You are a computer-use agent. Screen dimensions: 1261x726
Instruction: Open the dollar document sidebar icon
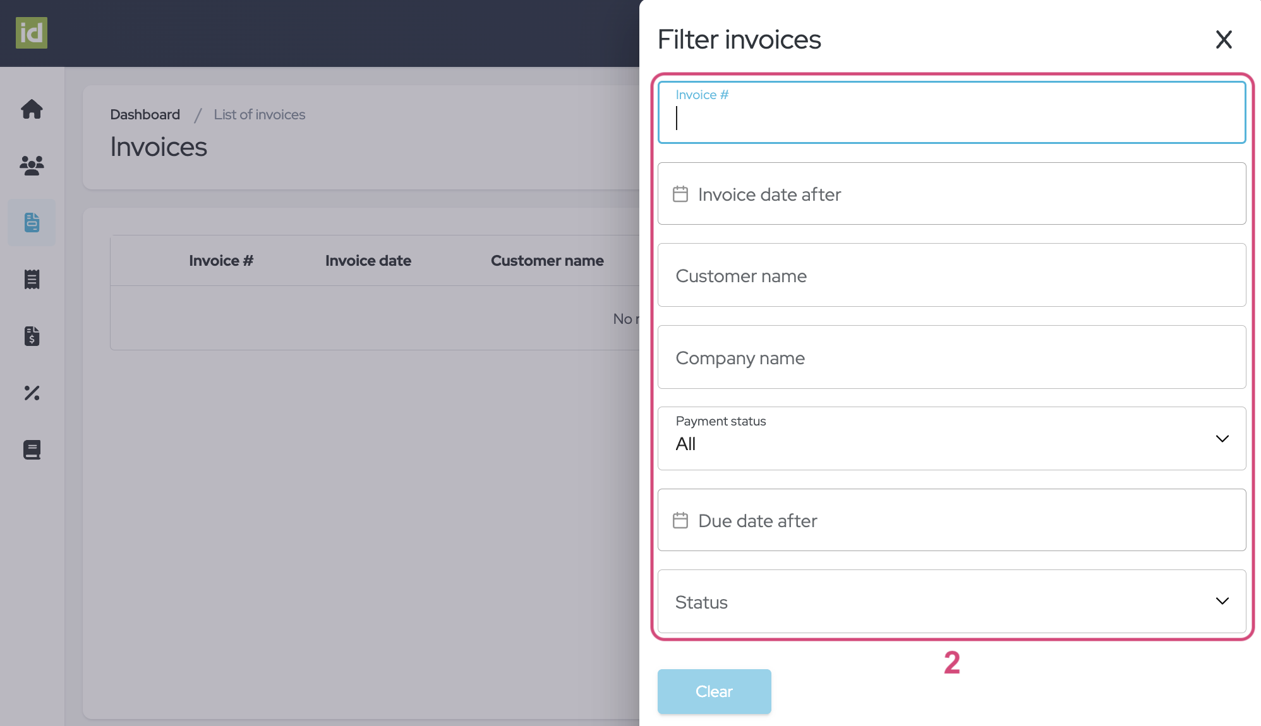(32, 336)
